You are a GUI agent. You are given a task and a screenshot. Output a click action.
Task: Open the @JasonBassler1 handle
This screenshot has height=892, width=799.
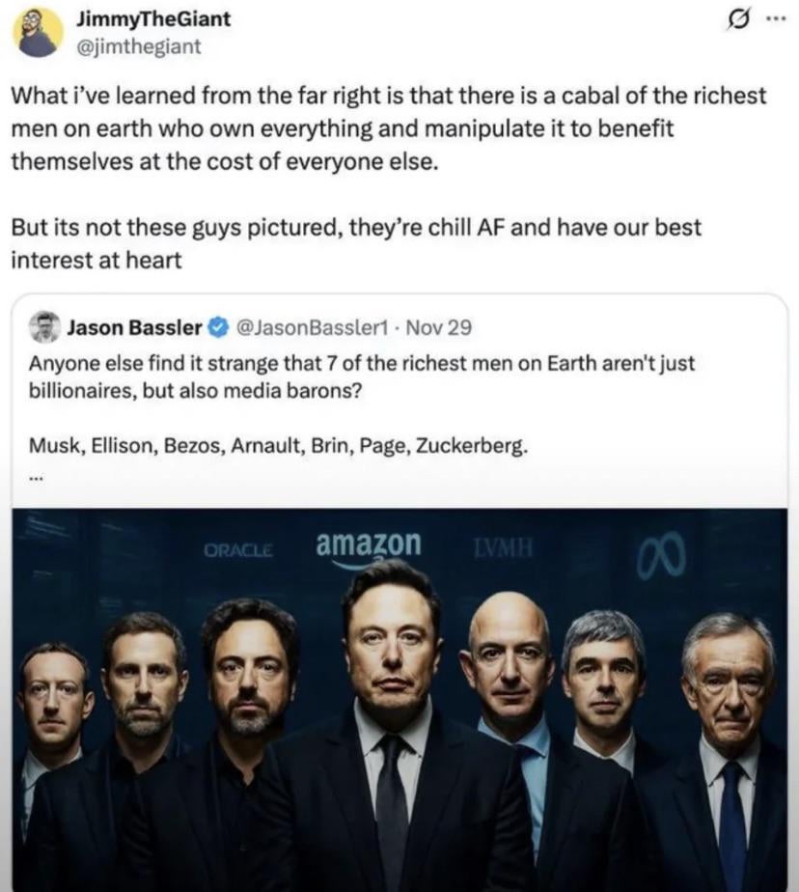[x=310, y=327]
